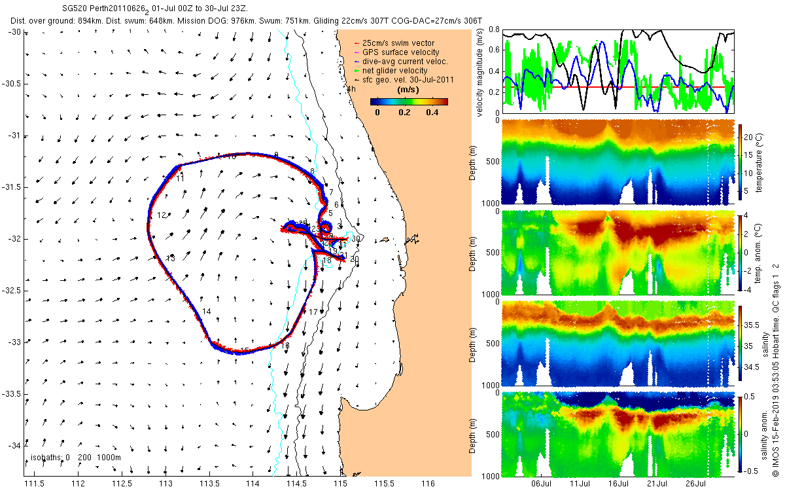Click the '35.5' tick on salinity colorbar
The width and height of the screenshot is (785, 491).
(x=753, y=325)
